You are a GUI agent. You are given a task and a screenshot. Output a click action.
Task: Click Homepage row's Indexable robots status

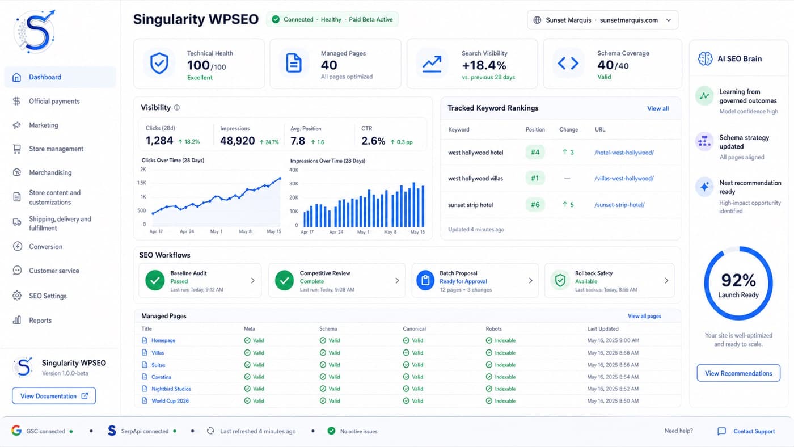click(501, 340)
